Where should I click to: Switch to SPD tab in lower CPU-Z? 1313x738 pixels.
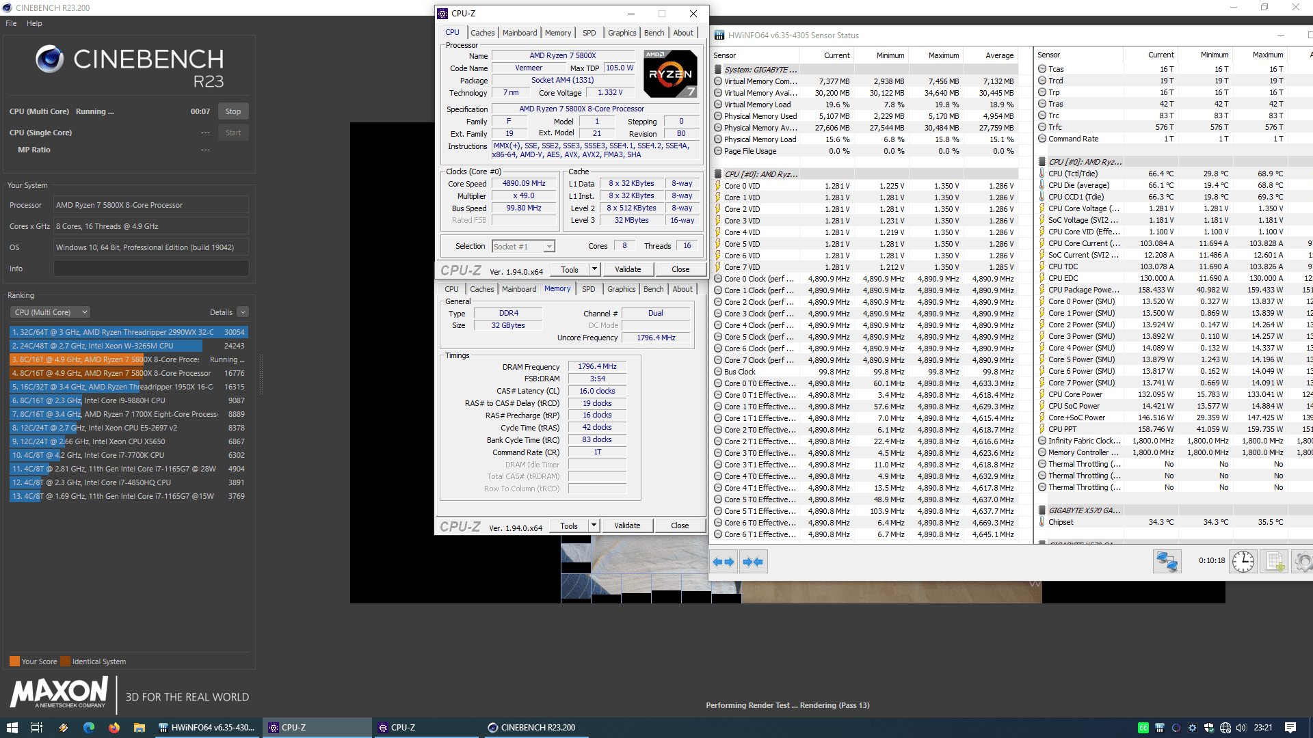588,289
